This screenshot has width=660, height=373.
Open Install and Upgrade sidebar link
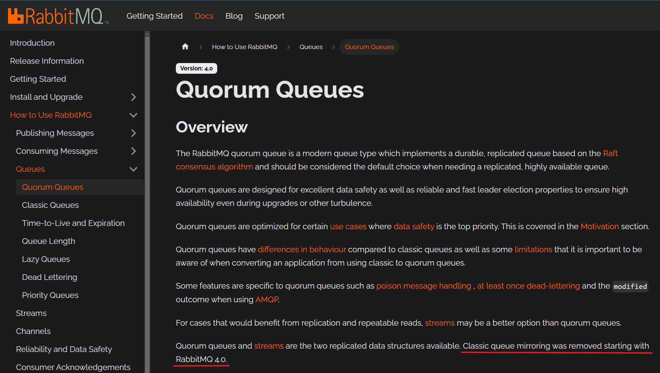[x=46, y=97]
